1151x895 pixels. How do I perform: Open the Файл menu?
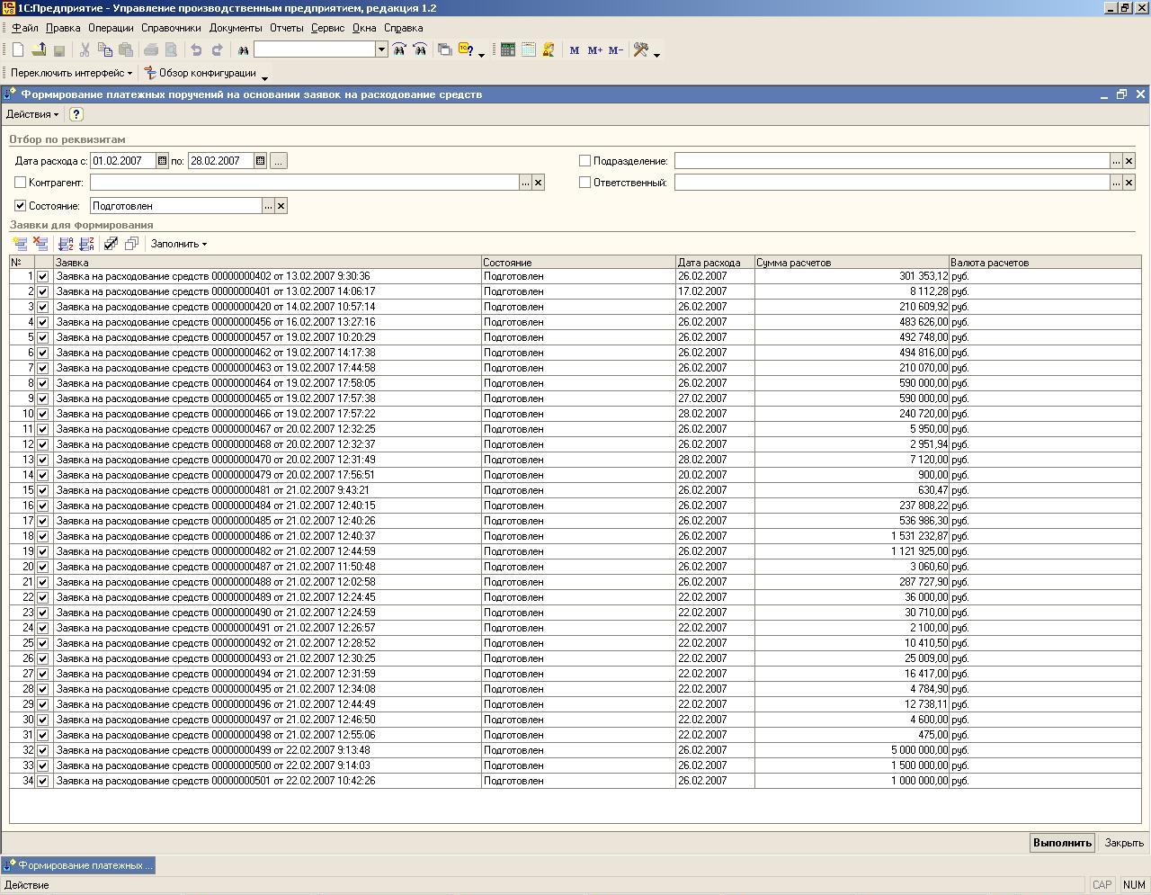click(25, 28)
